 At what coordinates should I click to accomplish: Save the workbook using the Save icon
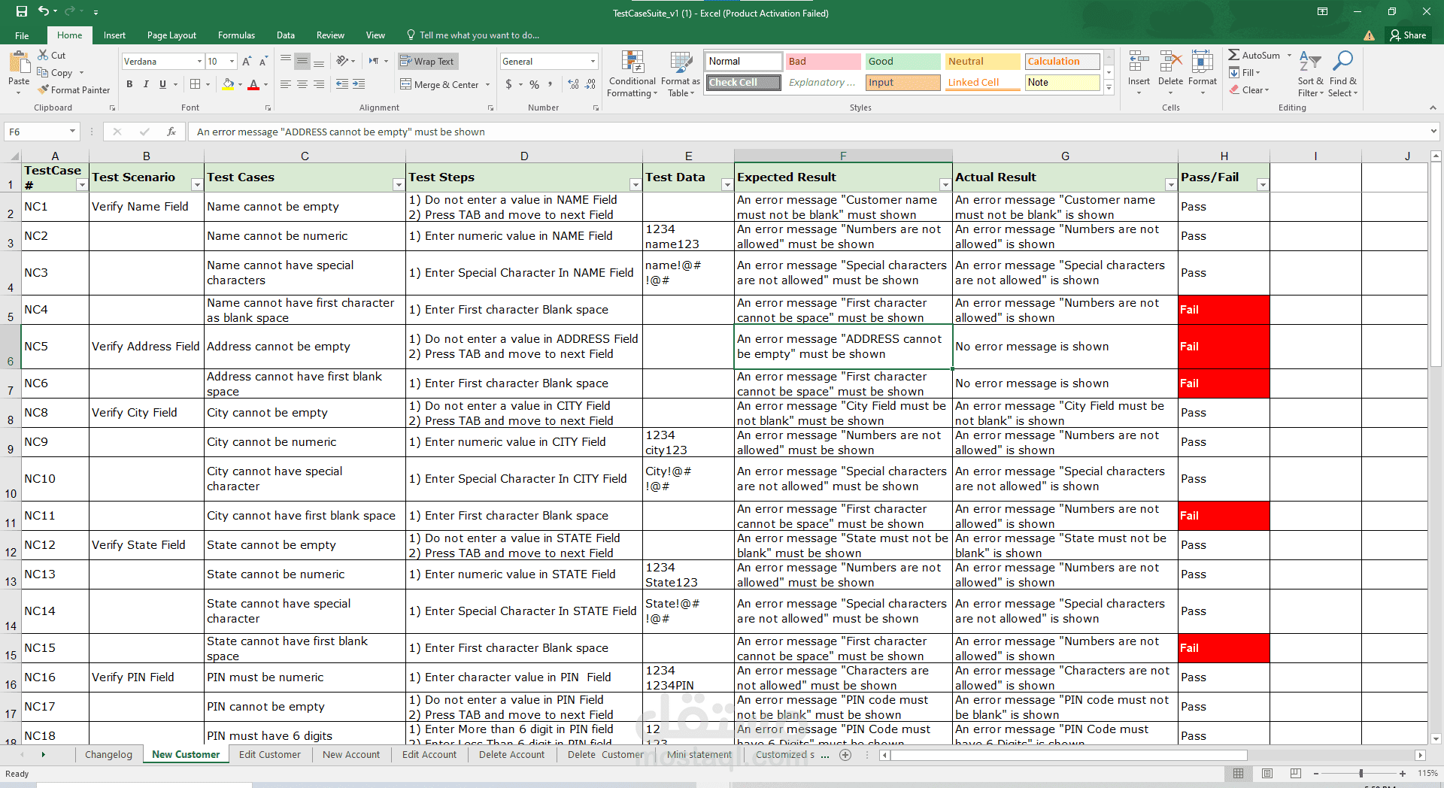[21, 11]
